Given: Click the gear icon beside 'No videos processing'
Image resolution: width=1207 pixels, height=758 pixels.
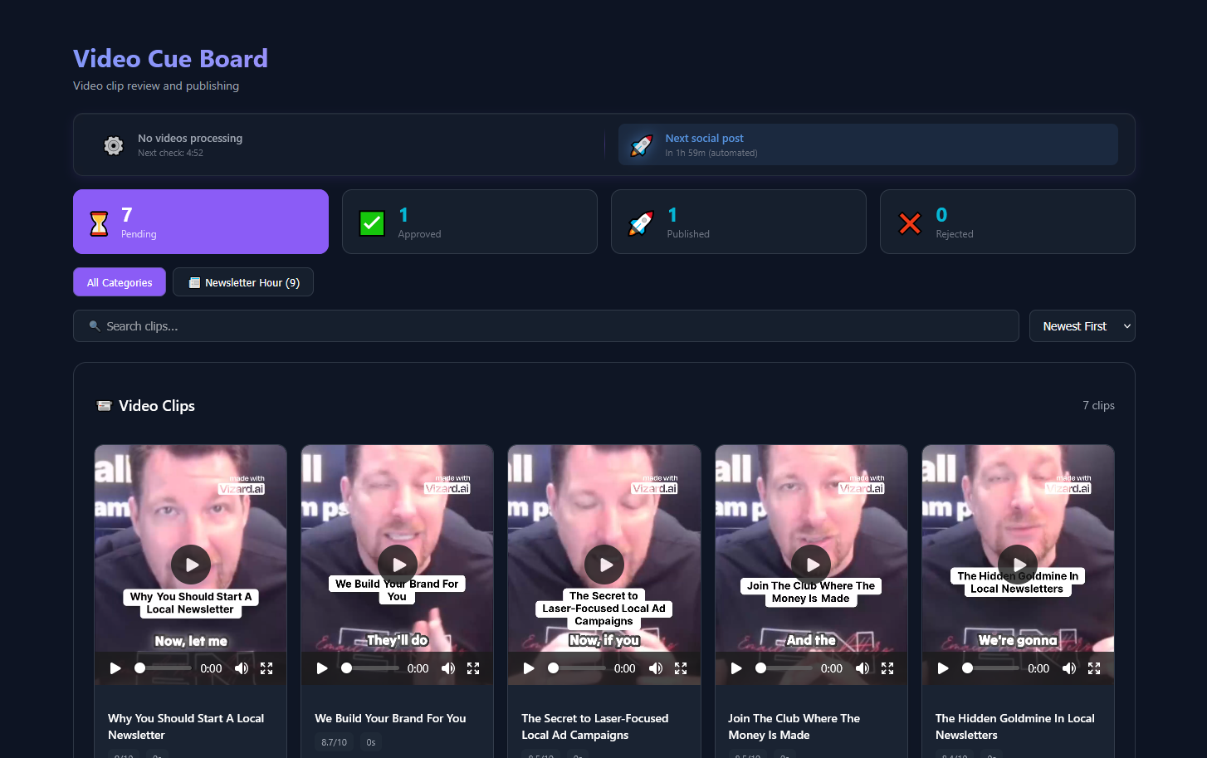Looking at the screenshot, I should coord(114,145).
